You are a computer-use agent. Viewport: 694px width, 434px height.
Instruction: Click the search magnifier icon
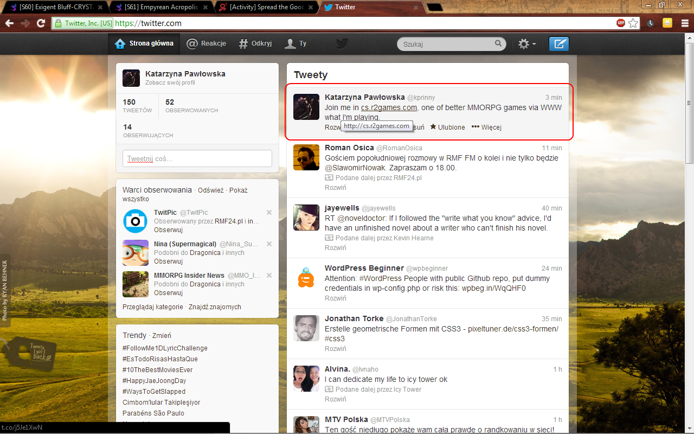point(498,44)
